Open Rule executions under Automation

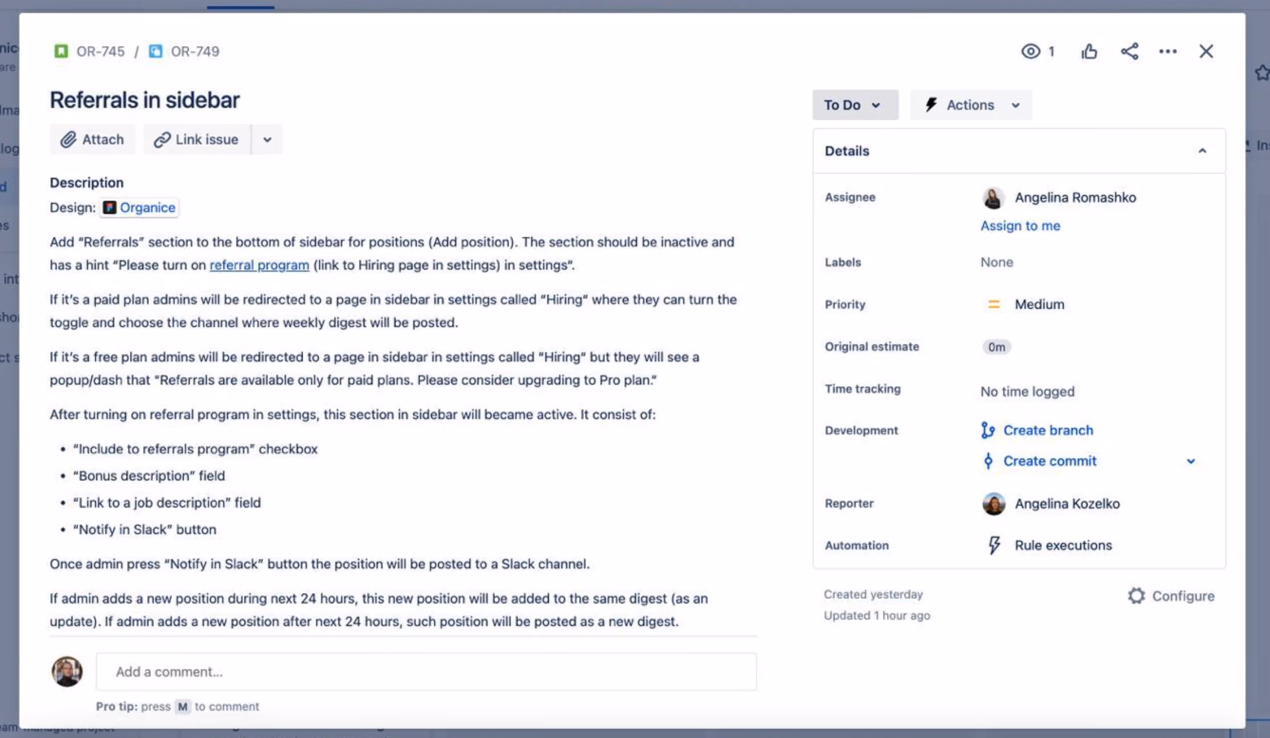1063,545
